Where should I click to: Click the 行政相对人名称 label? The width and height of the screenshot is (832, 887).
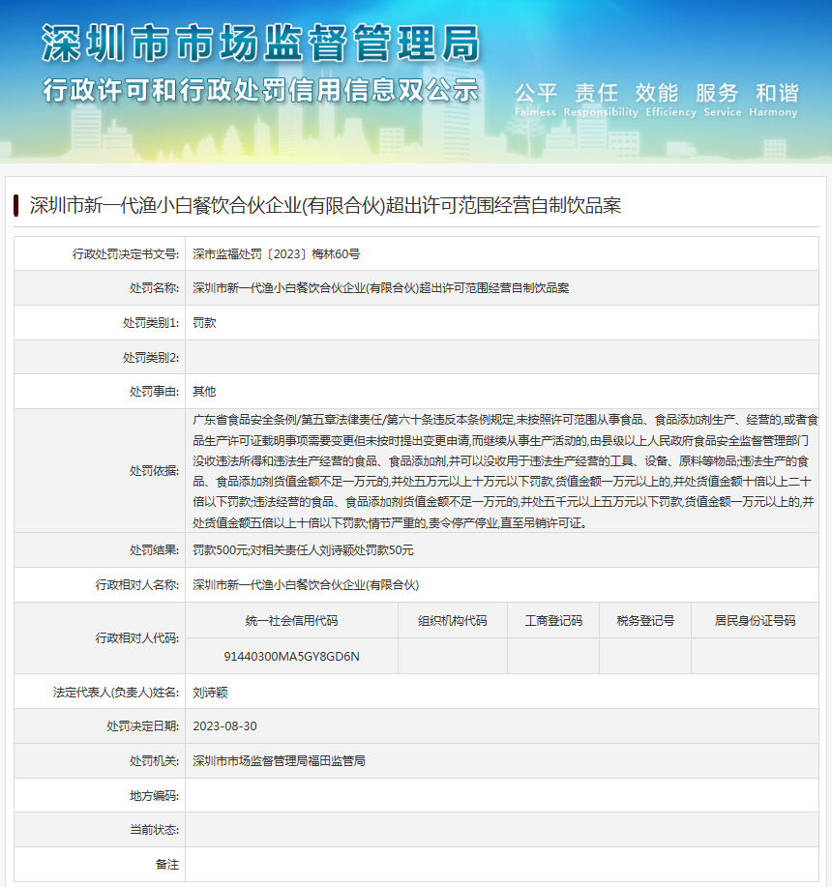coord(136,585)
